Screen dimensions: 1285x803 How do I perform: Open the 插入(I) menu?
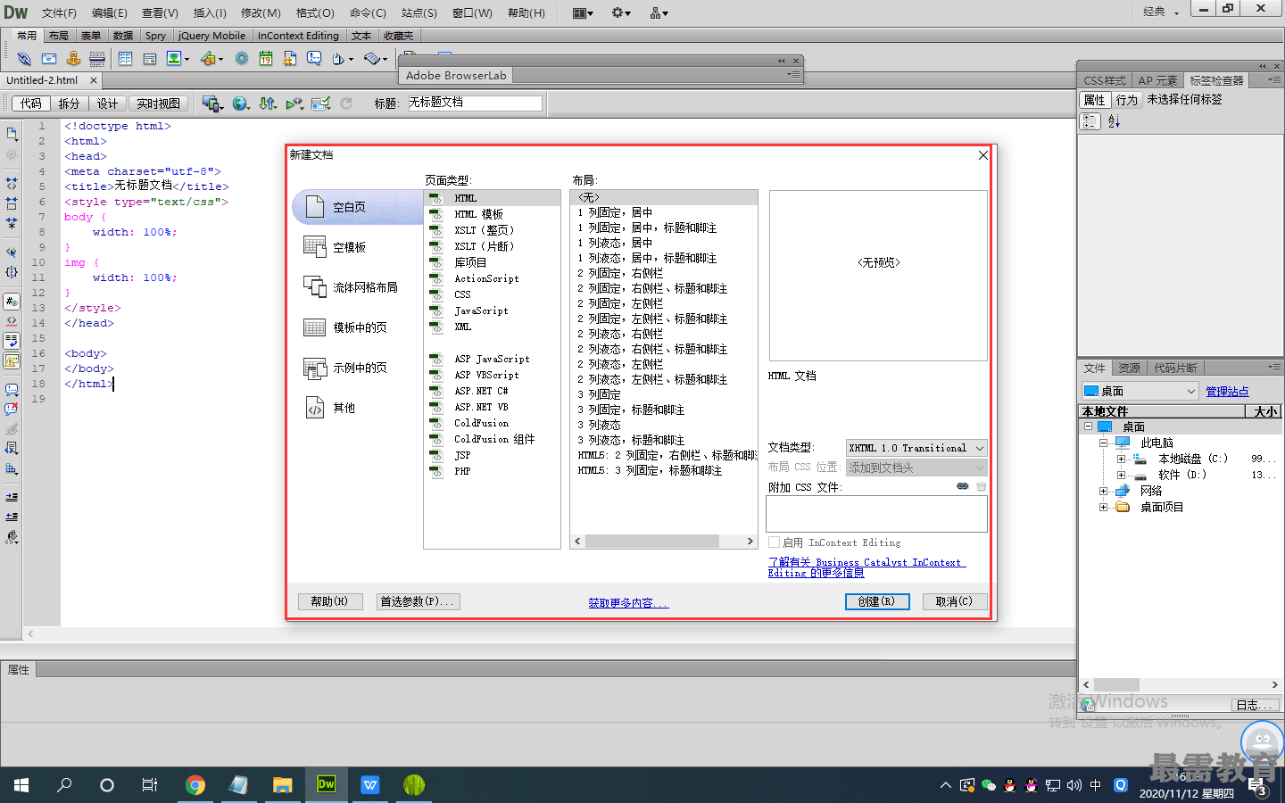pos(210,12)
